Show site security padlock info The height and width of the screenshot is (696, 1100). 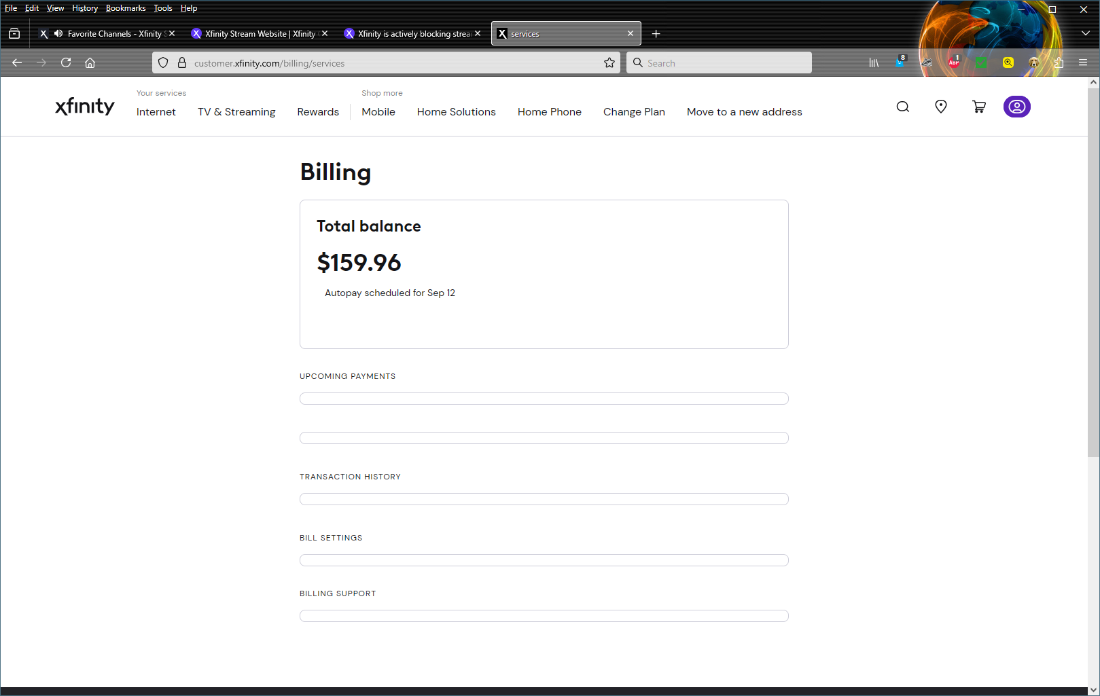(182, 62)
